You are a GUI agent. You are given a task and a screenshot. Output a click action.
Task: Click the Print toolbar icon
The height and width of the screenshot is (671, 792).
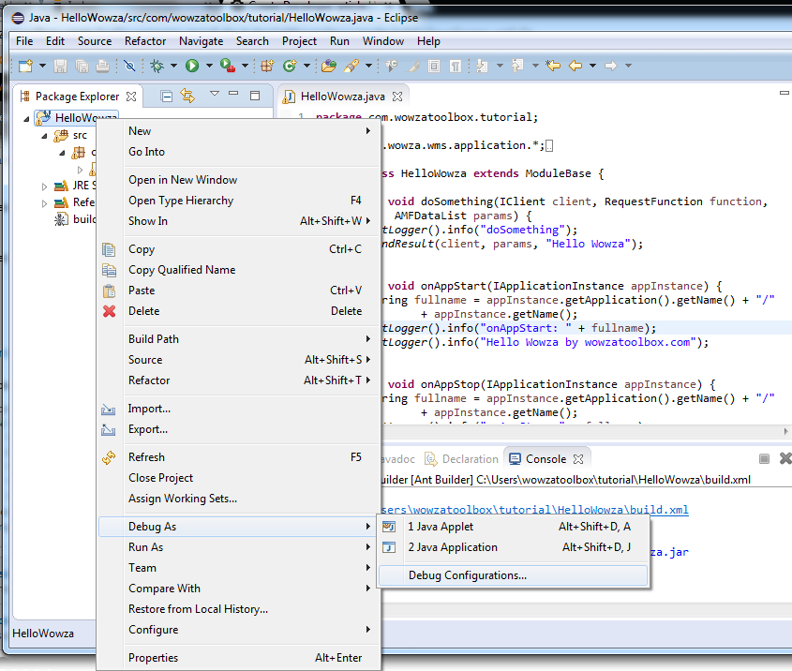tap(100, 66)
